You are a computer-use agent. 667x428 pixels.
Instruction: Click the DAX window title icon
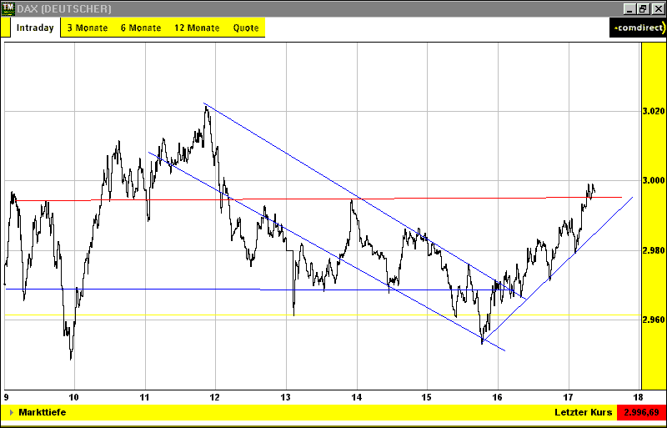point(7,8)
